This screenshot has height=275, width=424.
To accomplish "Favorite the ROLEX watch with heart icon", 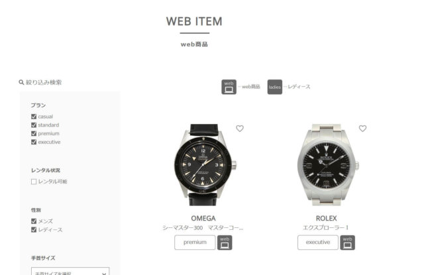I will 362,129.
